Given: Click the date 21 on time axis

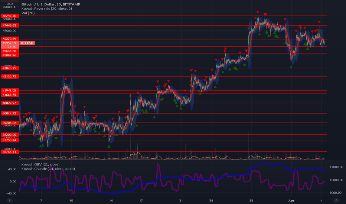Looking at the screenshot, I should 181,200.
